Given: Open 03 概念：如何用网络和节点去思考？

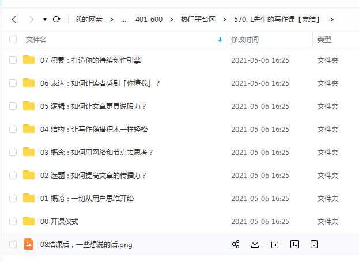Looking at the screenshot, I should tap(97, 153).
